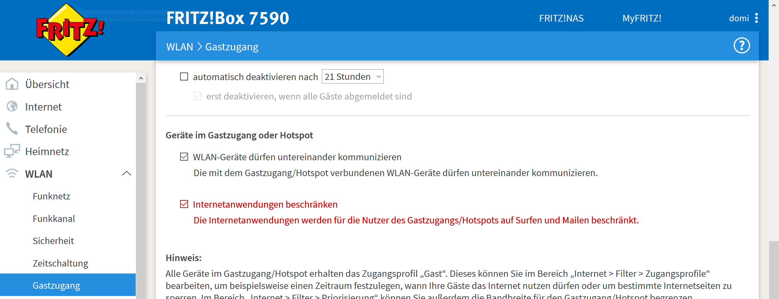The width and height of the screenshot is (779, 299).
Task: Open Internet in the sidebar
Action: (x=43, y=107)
